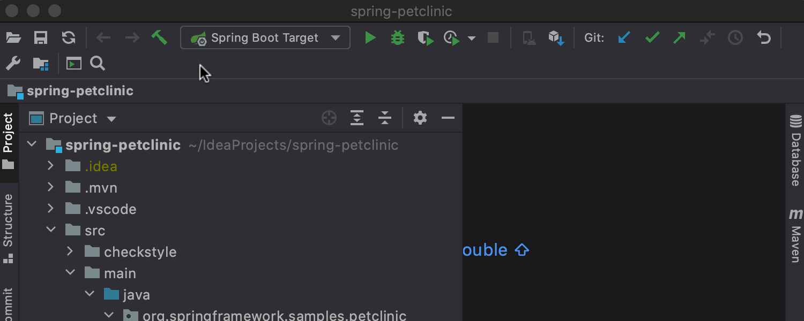Click the Stop square button

(493, 38)
